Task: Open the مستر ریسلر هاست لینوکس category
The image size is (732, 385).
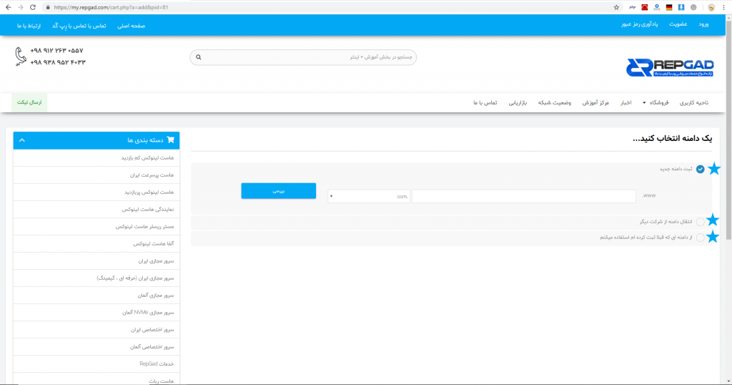Action: (97, 227)
